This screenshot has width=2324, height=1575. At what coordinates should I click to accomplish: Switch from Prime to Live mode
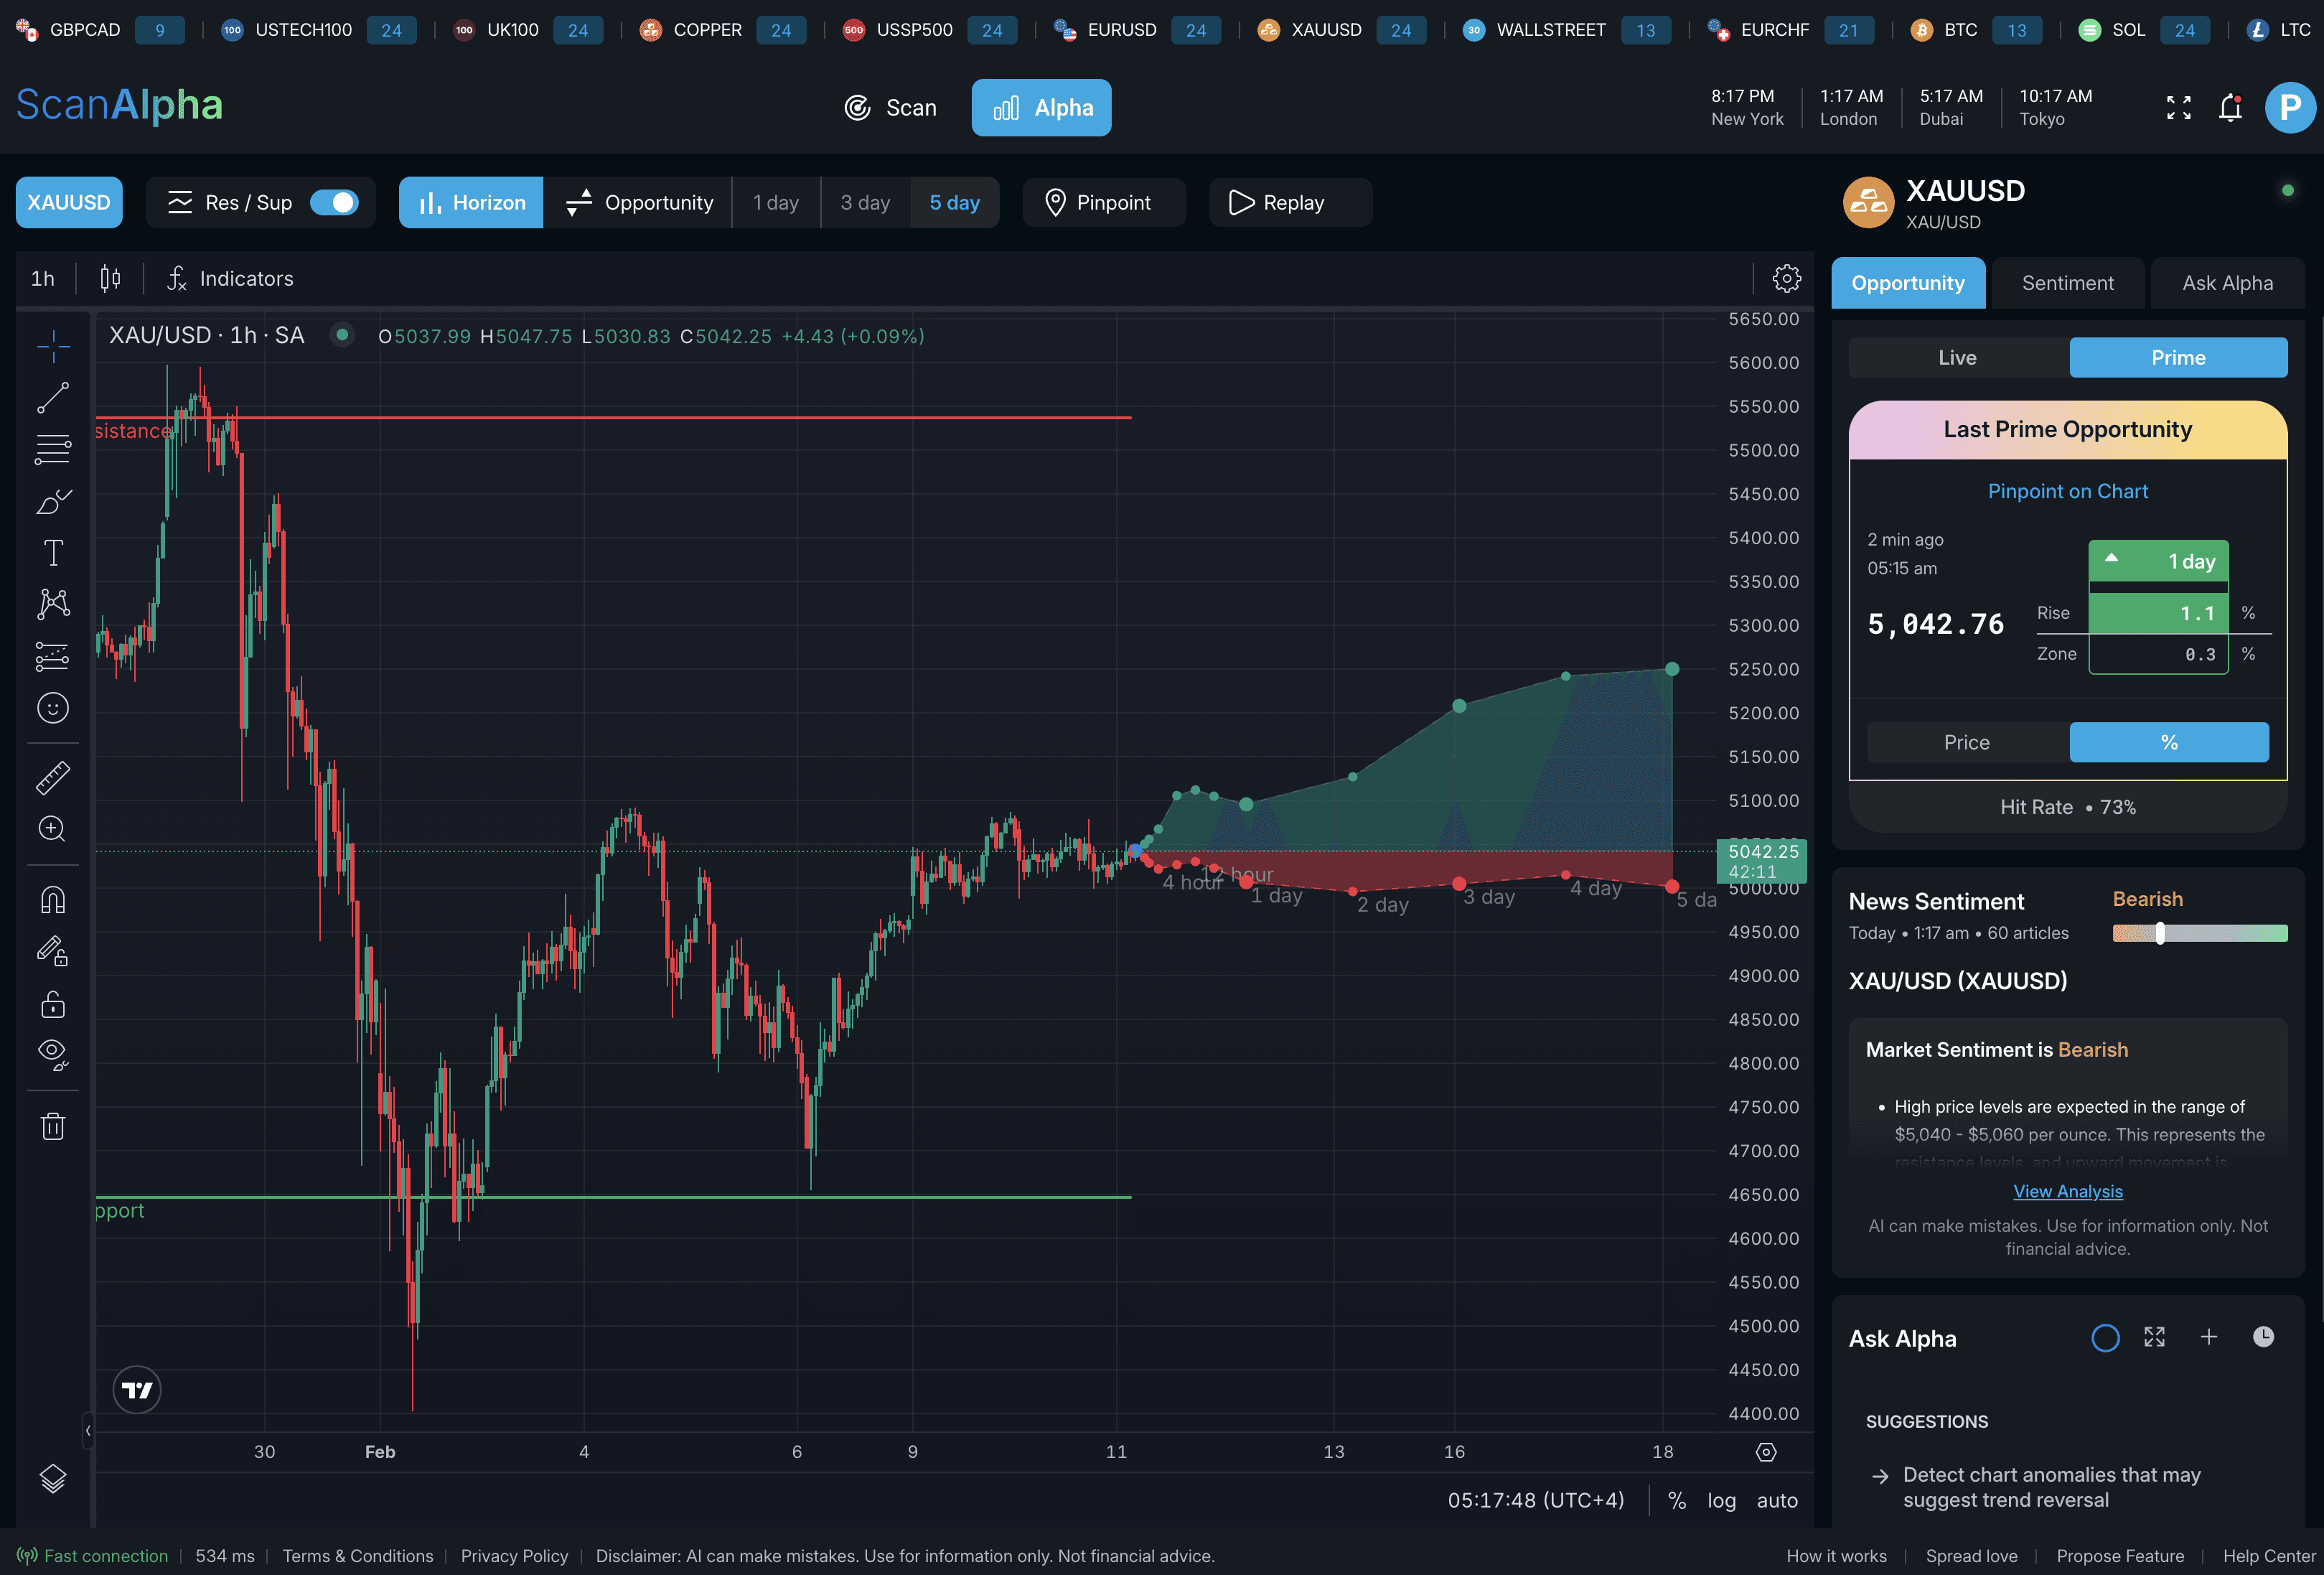(1957, 357)
